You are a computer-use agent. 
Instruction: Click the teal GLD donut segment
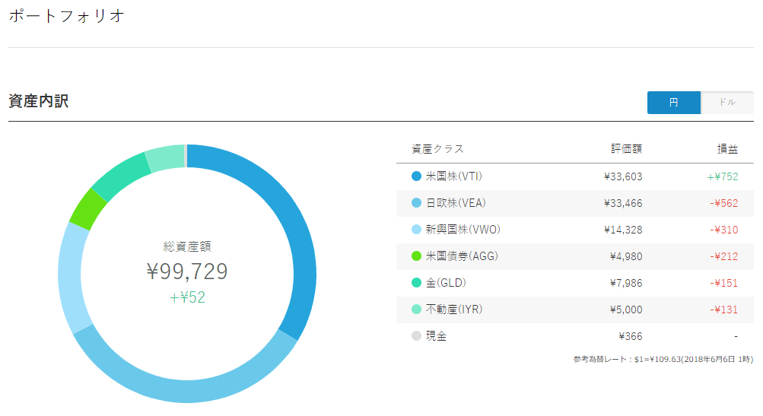coord(121,176)
